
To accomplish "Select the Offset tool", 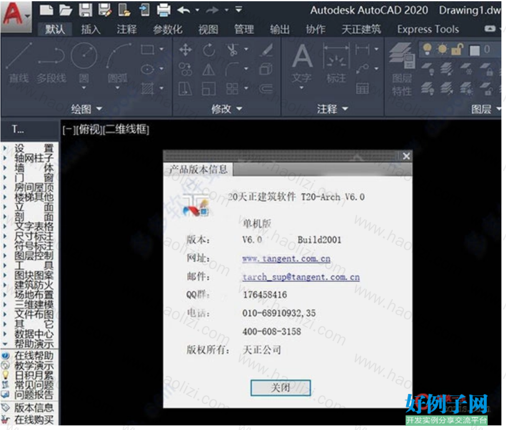I will click(266, 89).
